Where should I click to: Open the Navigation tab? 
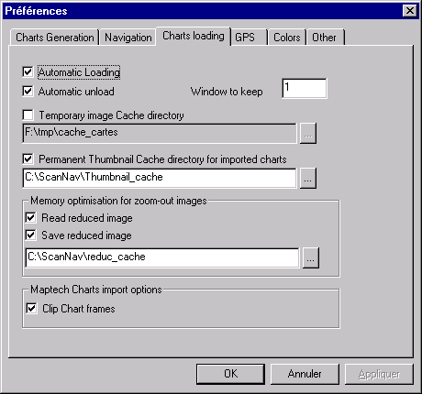coord(128,38)
